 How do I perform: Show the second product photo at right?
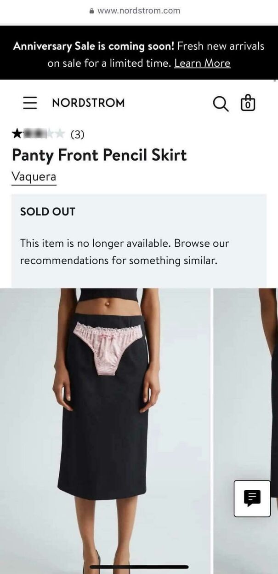[x=245, y=431]
